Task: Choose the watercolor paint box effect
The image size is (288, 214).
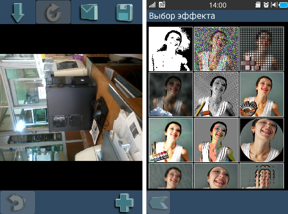Action: tap(171, 140)
